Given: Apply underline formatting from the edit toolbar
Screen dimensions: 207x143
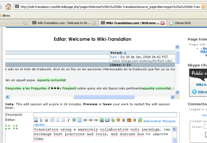Looking at the screenshot, I should point(41,120).
